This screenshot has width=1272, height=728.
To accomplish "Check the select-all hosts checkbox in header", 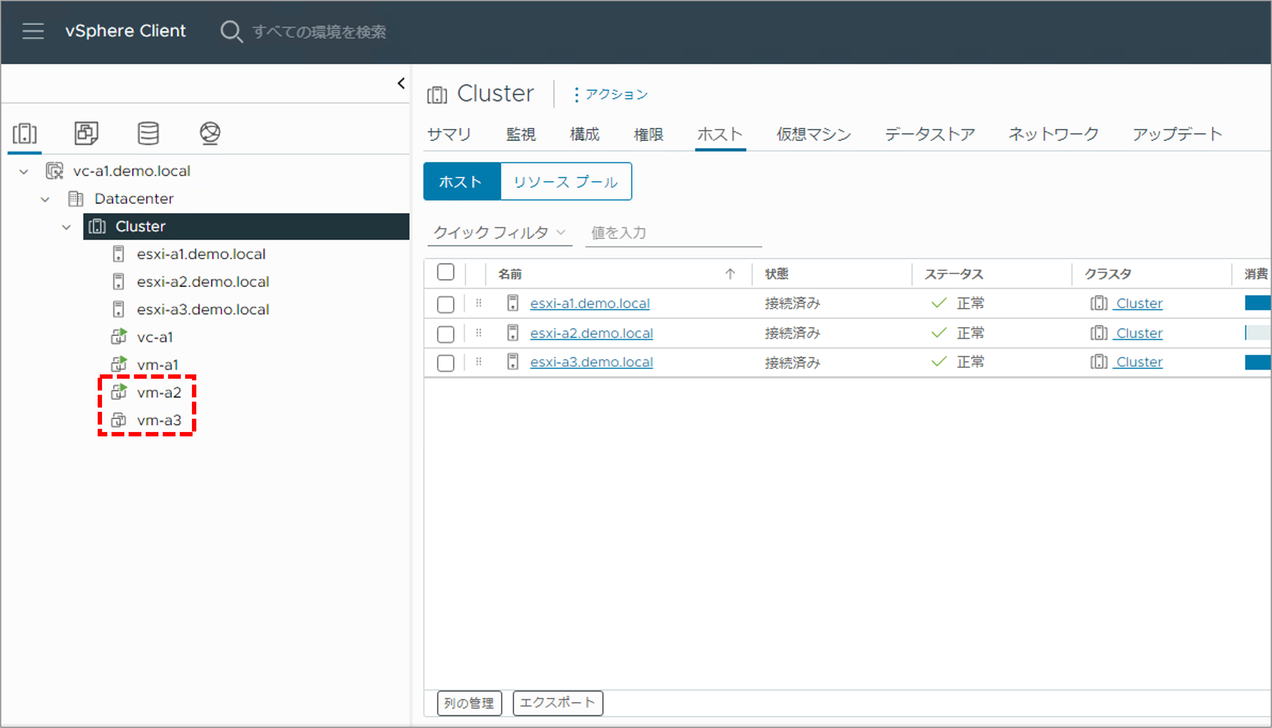I will coord(446,272).
